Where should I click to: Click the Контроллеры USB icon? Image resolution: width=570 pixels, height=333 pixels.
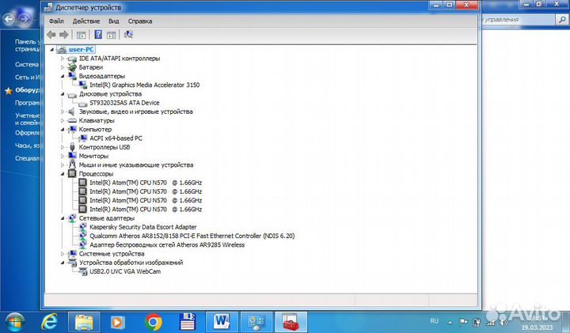click(72, 147)
